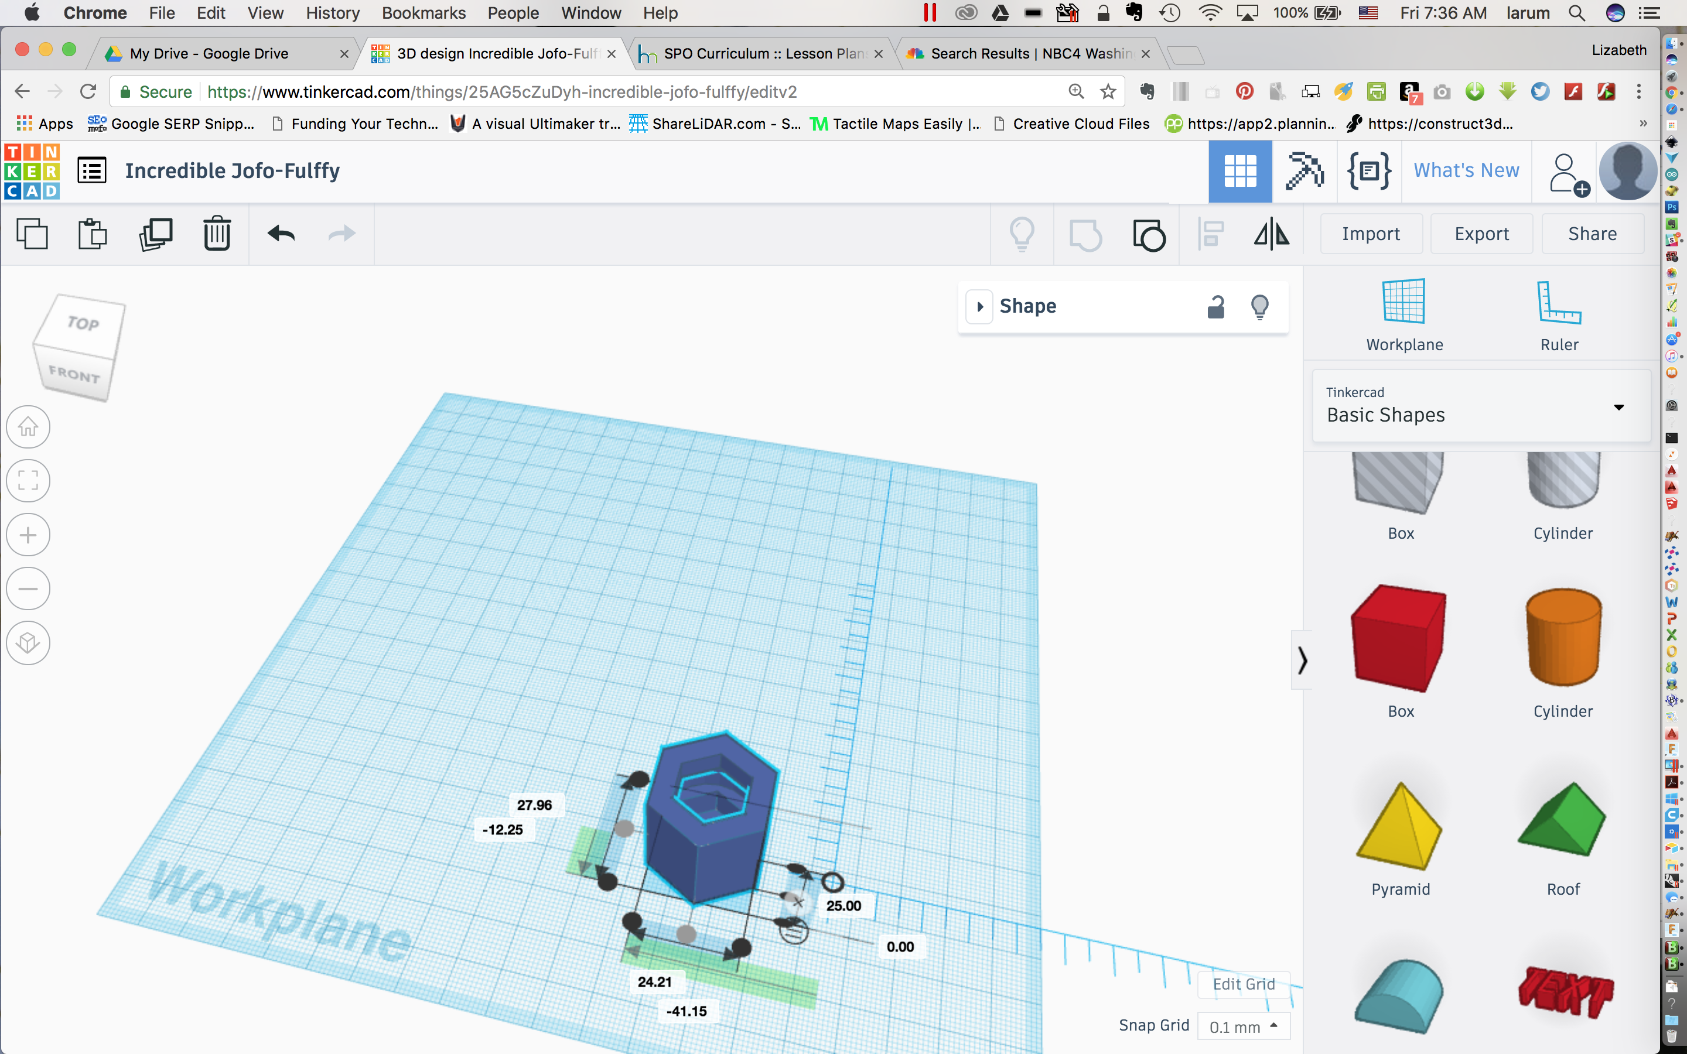Viewport: 1687px width, 1054px height.
Task: Switch to 3D design grid view
Action: (1240, 171)
